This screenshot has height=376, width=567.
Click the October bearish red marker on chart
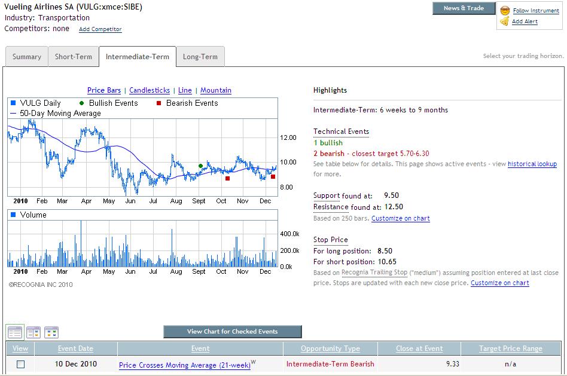click(227, 178)
